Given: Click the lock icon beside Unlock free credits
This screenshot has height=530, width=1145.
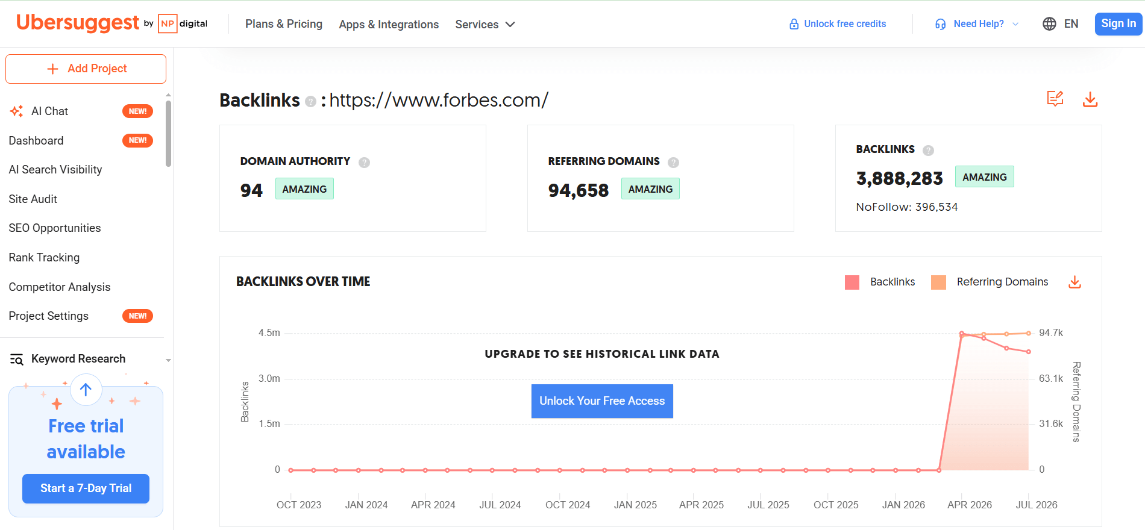Looking at the screenshot, I should (x=794, y=24).
